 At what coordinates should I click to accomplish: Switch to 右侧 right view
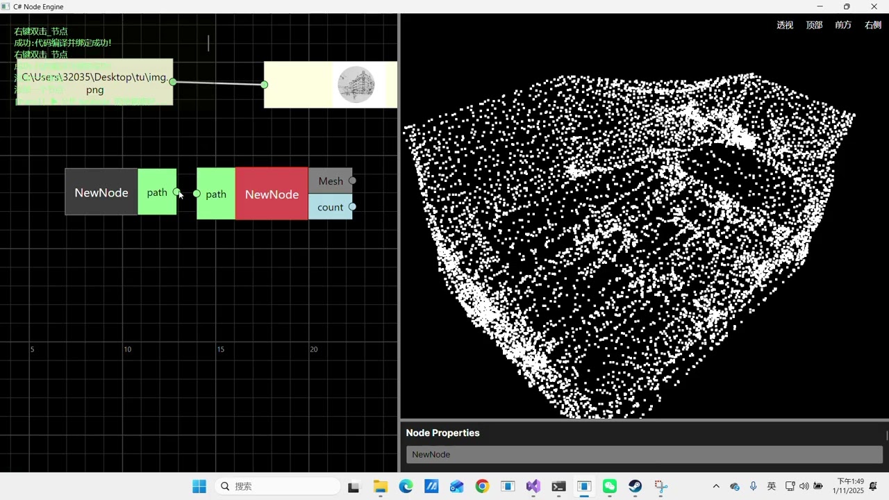pyautogui.click(x=873, y=25)
